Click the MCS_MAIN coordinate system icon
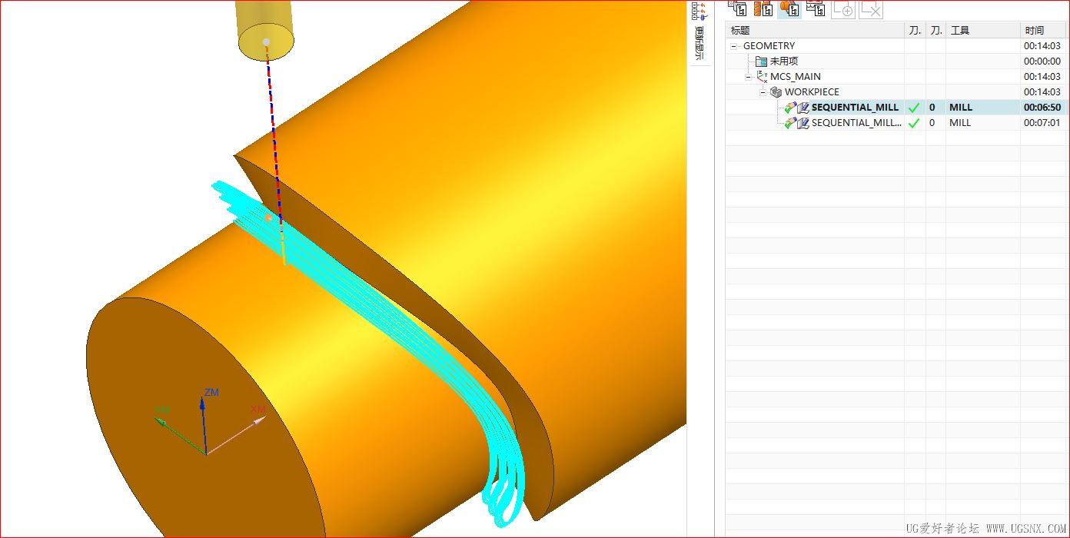The image size is (1070, 538). tap(763, 77)
